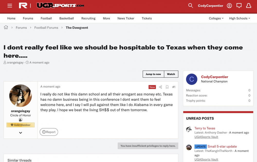This screenshot has height=162, width=257.
Task: Open the hamburger menu icon
Action: (x=10, y=6)
